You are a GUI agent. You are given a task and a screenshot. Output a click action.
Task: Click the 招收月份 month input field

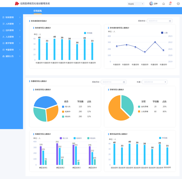[114, 82]
